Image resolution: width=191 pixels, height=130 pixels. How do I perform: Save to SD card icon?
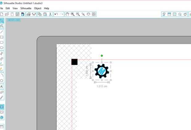[23, 14]
